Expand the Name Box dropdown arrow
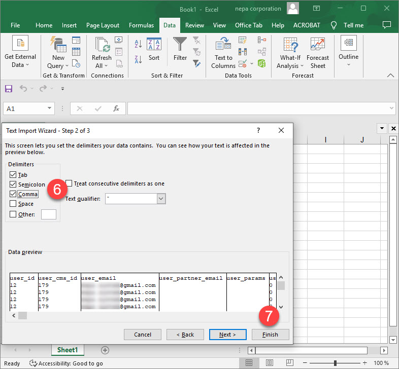Viewport: 399px width, 369px height. point(49,108)
